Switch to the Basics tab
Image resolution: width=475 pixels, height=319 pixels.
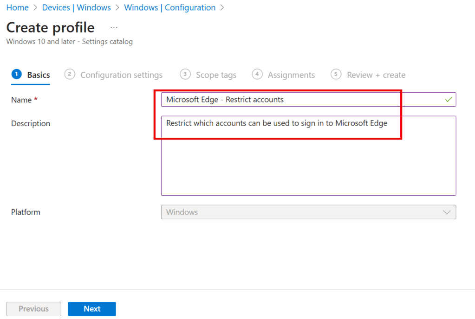[x=38, y=75]
